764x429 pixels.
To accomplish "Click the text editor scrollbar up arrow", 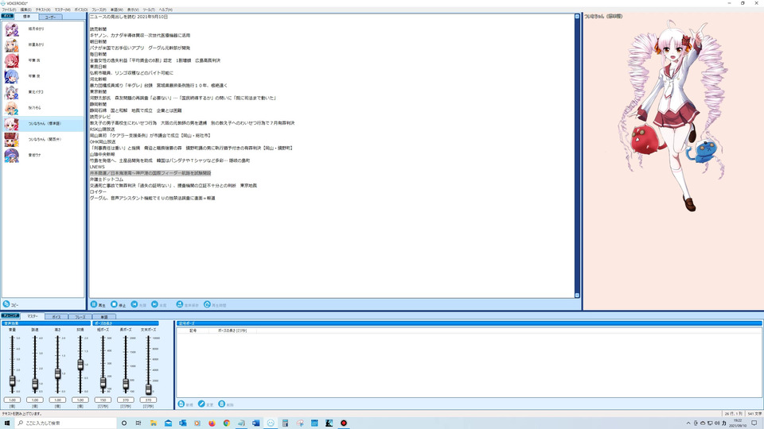I will click(x=578, y=17).
